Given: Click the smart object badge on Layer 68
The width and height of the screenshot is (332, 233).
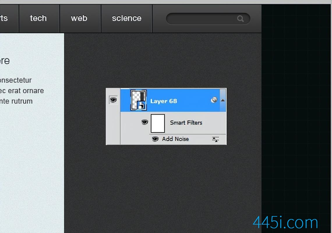Looking at the screenshot, I should [142, 106].
